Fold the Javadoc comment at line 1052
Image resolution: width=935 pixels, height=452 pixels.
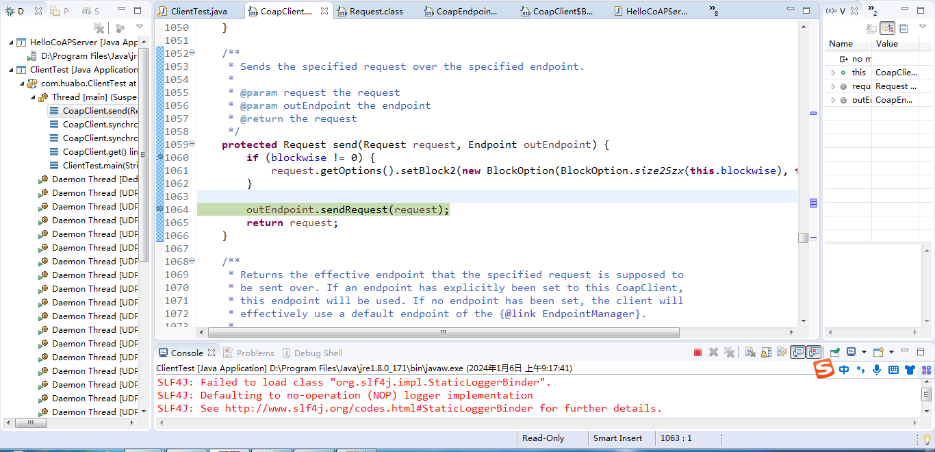(x=192, y=53)
